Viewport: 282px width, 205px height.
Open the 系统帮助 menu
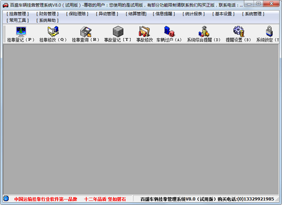(x=47, y=20)
